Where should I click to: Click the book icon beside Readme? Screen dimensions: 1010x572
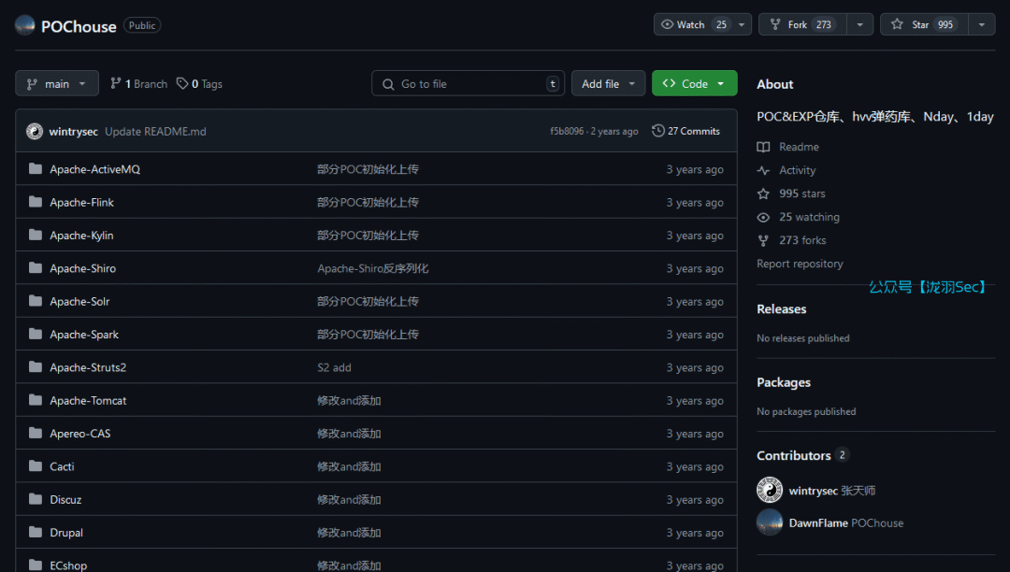pyautogui.click(x=763, y=147)
